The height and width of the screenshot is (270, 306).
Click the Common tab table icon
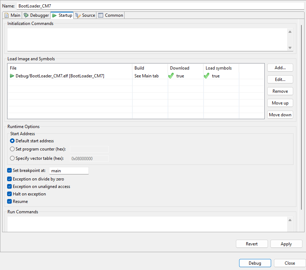tap(101, 15)
